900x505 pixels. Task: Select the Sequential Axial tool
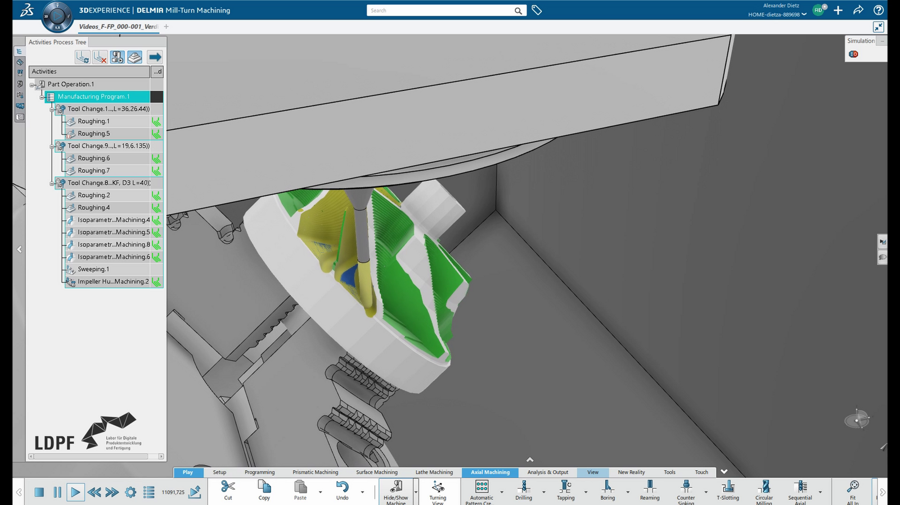pyautogui.click(x=800, y=492)
